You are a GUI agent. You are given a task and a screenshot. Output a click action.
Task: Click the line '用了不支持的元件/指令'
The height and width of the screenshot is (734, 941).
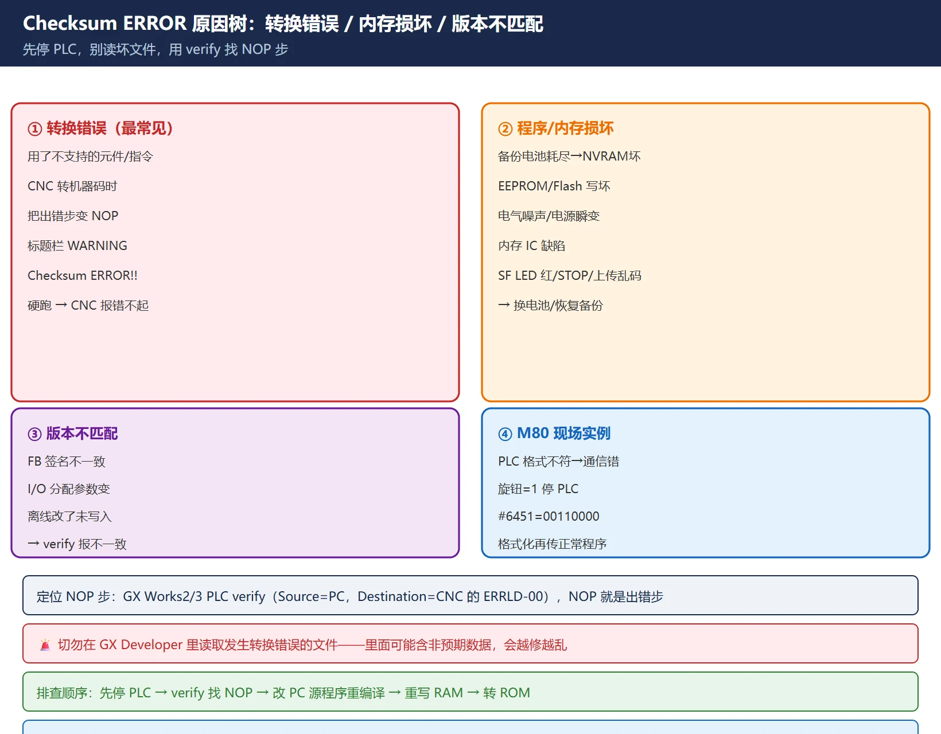coord(90,156)
